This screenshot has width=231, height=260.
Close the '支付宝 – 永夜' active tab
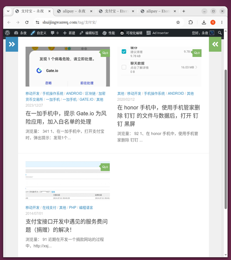click(x=50, y=11)
